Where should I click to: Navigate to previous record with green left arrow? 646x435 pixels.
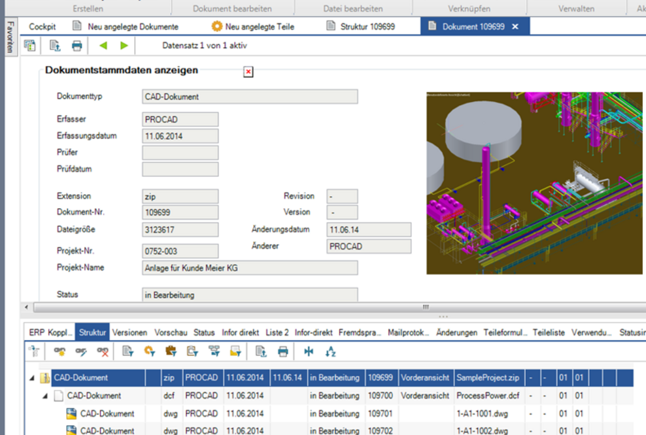(x=102, y=45)
